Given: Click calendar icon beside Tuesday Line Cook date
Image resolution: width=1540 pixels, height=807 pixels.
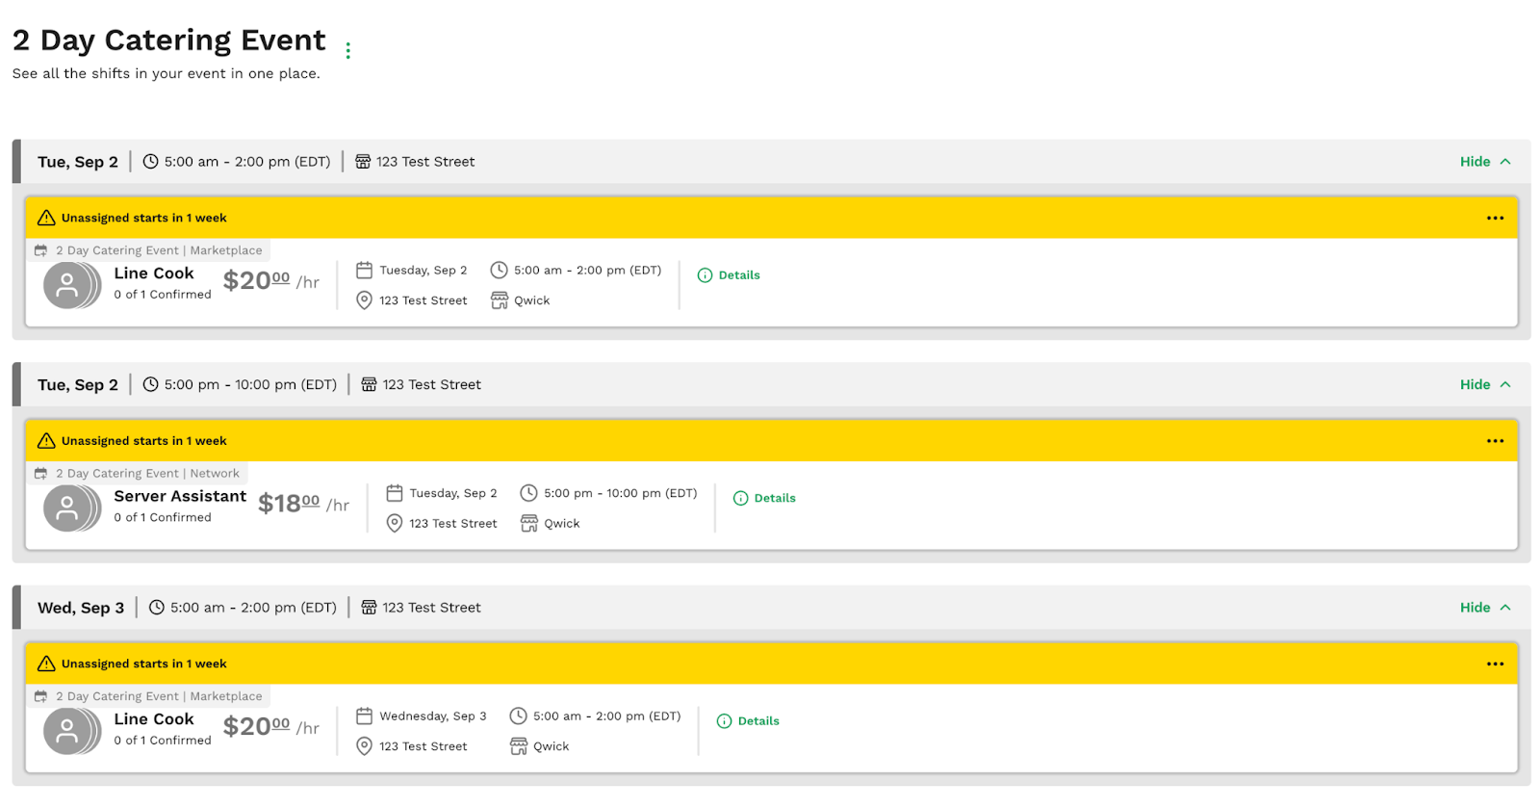Looking at the screenshot, I should pos(364,271).
